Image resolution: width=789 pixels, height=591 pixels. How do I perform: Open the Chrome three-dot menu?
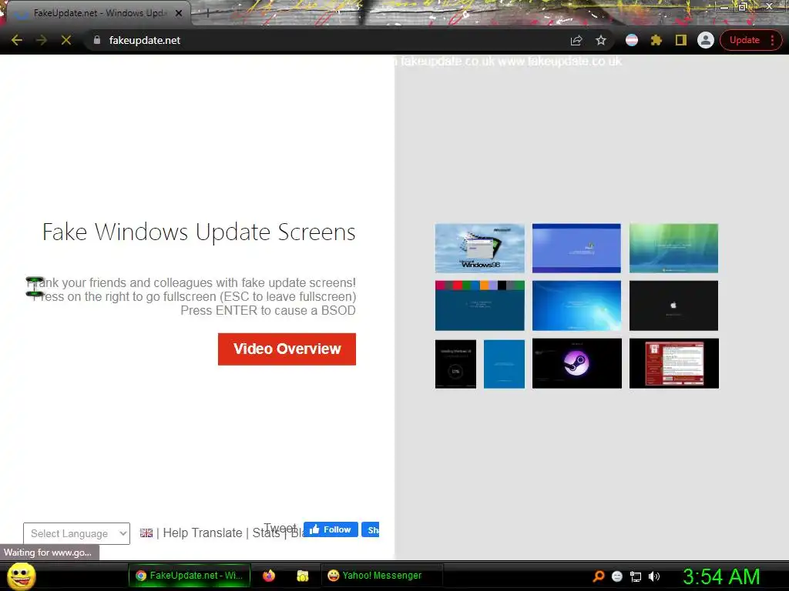pyautogui.click(x=773, y=40)
